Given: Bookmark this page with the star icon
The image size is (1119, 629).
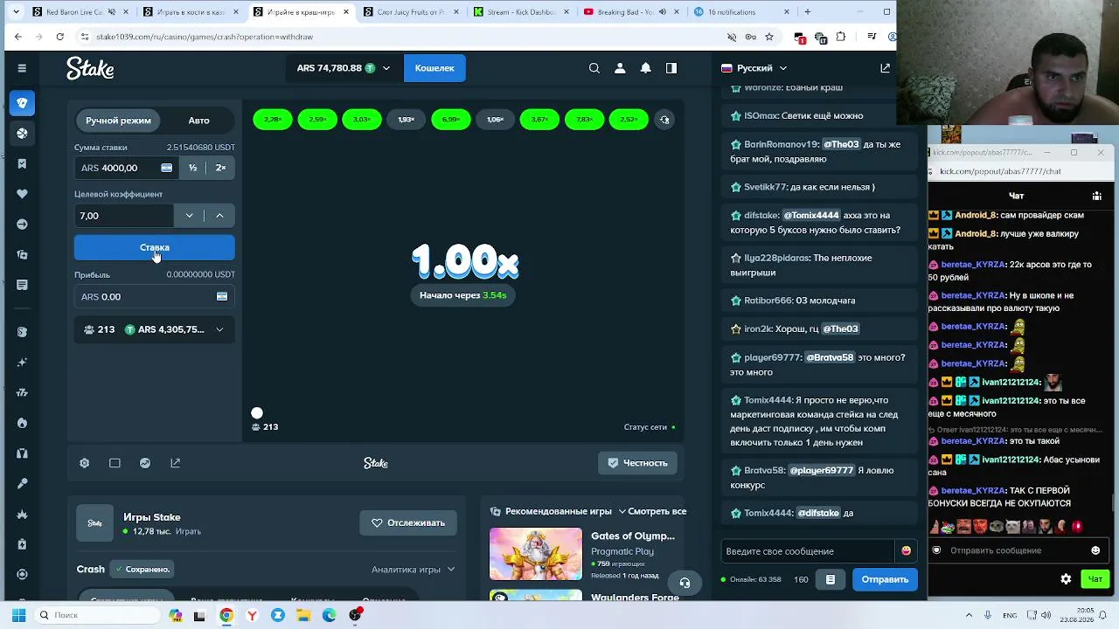Looking at the screenshot, I should [x=769, y=37].
